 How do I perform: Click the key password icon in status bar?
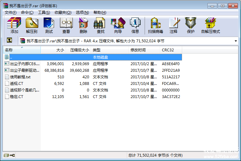[12, 155]
